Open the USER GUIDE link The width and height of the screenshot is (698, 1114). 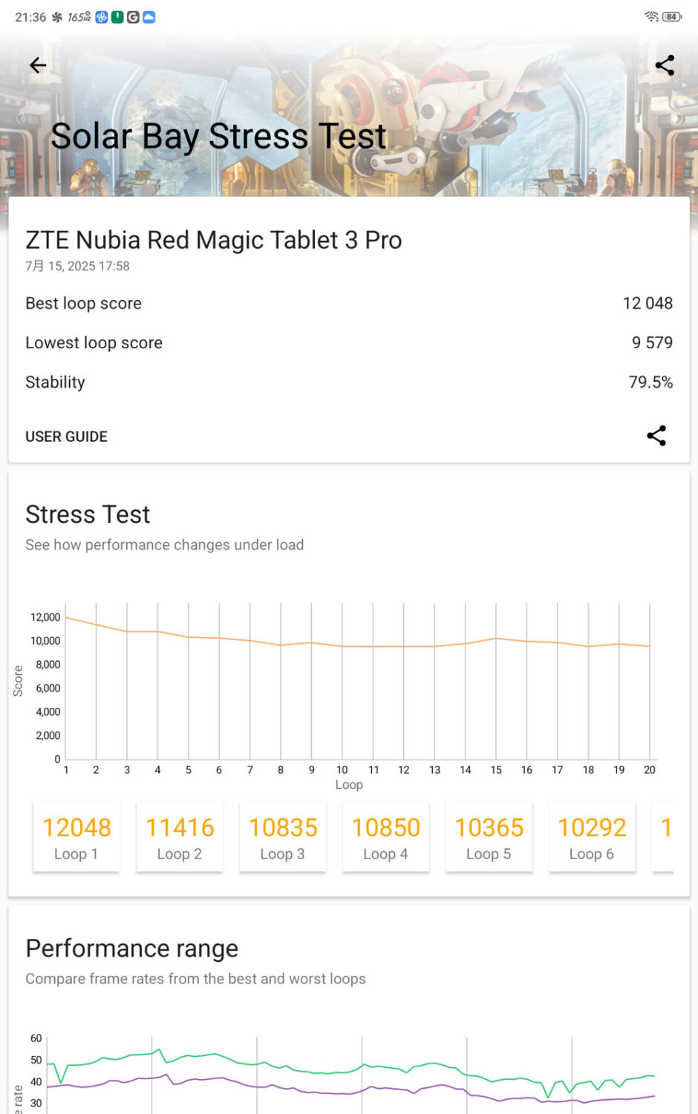(66, 437)
